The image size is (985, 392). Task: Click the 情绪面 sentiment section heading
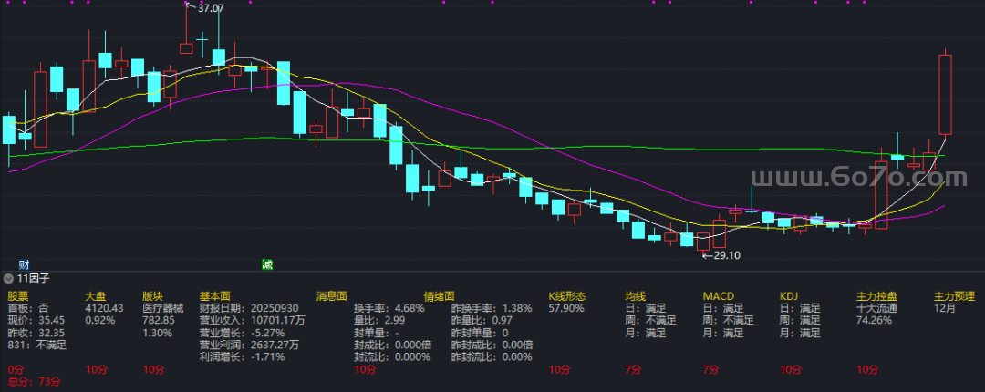[x=439, y=296]
